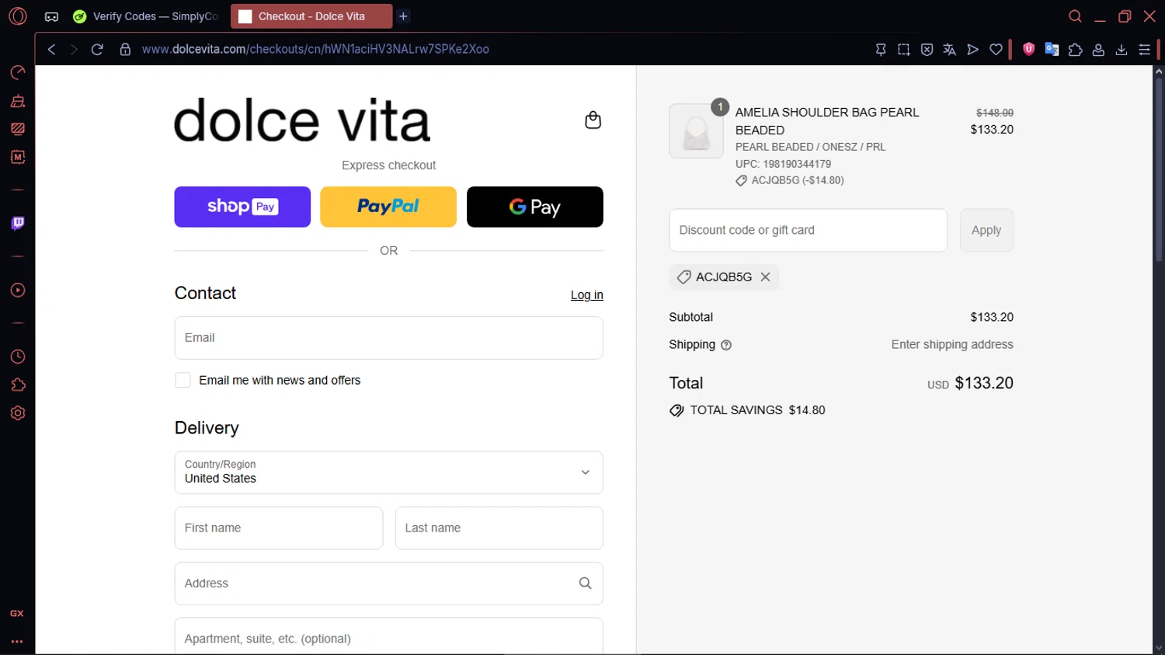This screenshot has width=1165, height=655.
Task: Open History clock icon in sidebar
Action: 18,357
